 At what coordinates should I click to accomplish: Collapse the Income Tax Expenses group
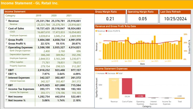(x=6, y=88)
